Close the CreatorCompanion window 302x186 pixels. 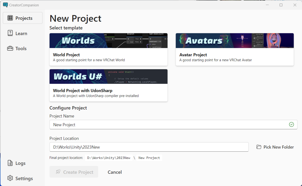pyautogui.click(x=295, y=5)
